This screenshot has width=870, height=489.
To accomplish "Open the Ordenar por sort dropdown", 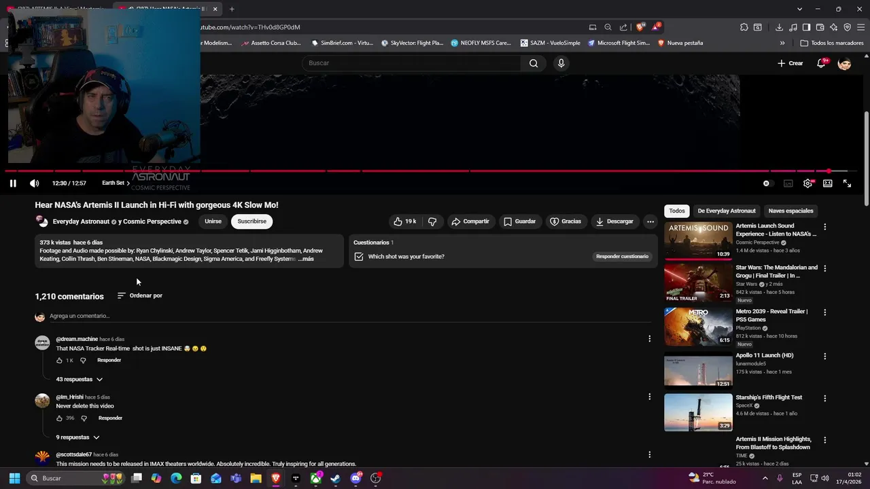I will (140, 295).
